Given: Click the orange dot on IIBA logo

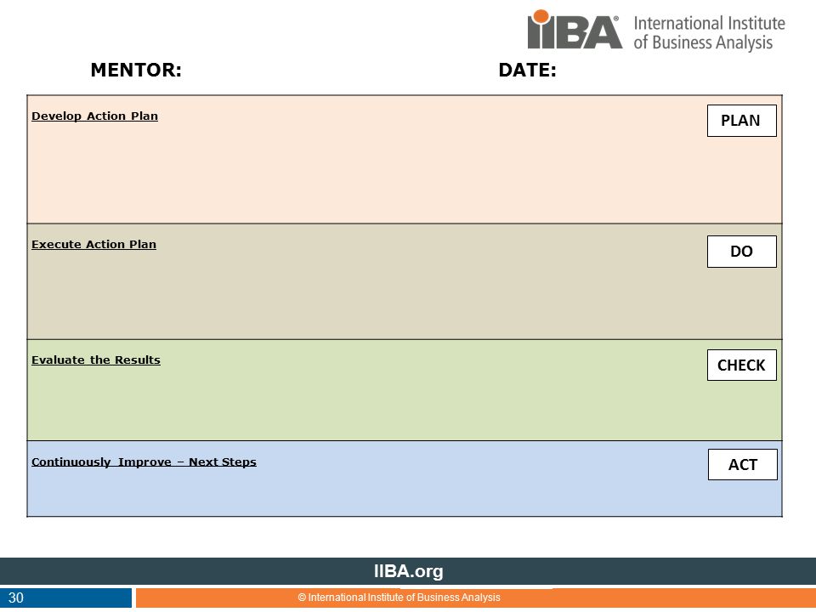Looking at the screenshot, I should (541, 16).
